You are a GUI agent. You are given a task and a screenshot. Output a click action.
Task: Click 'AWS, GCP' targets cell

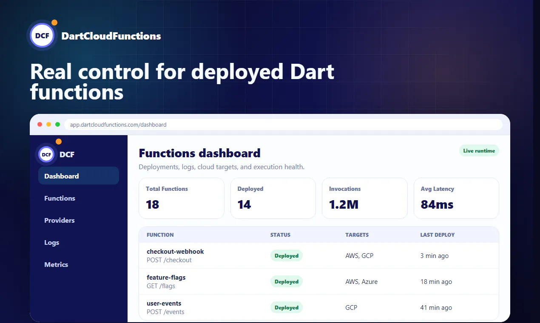(359, 256)
